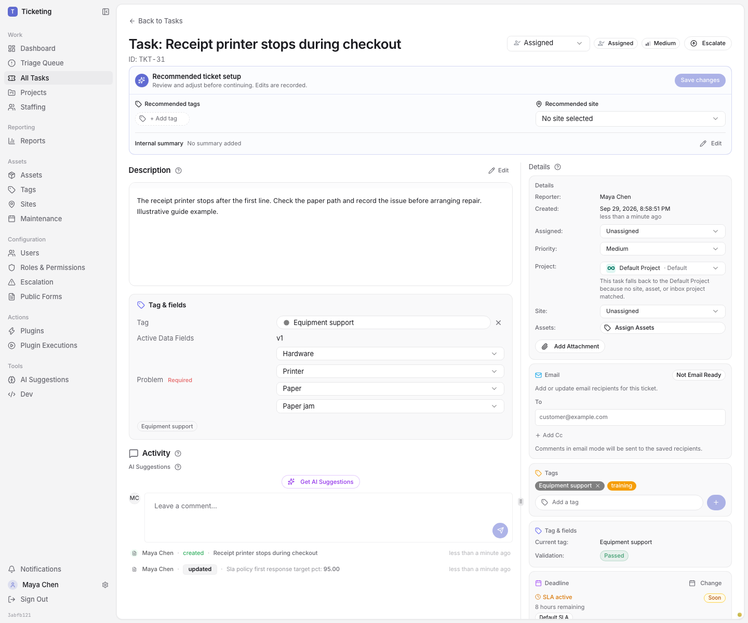
Task: Open the Hardware problem dropdown
Action: (x=390, y=354)
